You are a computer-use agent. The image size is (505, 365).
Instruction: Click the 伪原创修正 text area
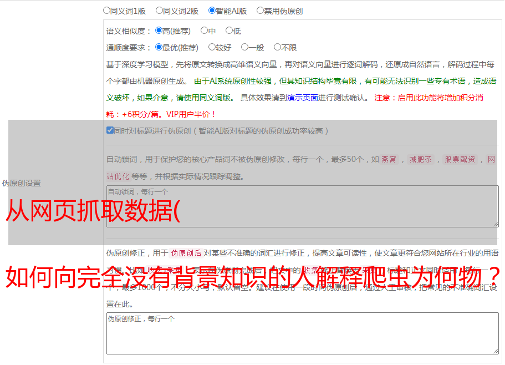303,333
